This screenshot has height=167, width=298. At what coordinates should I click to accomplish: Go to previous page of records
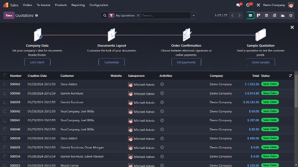(232, 16)
